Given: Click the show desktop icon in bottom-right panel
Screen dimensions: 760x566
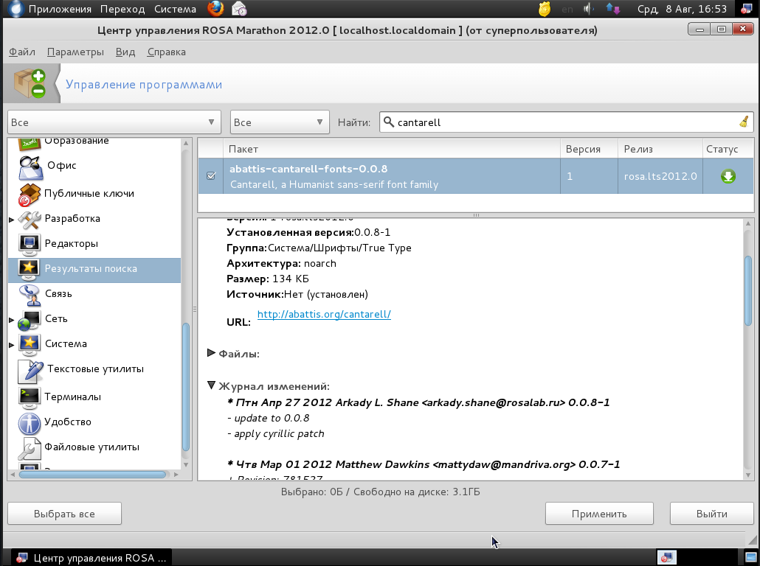Looking at the screenshot, I should click(x=751, y=557).
